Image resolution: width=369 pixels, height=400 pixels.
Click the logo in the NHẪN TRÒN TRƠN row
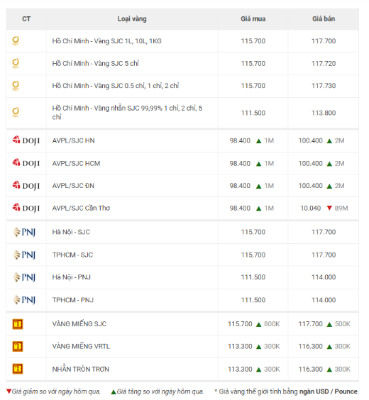coord(18,369)
